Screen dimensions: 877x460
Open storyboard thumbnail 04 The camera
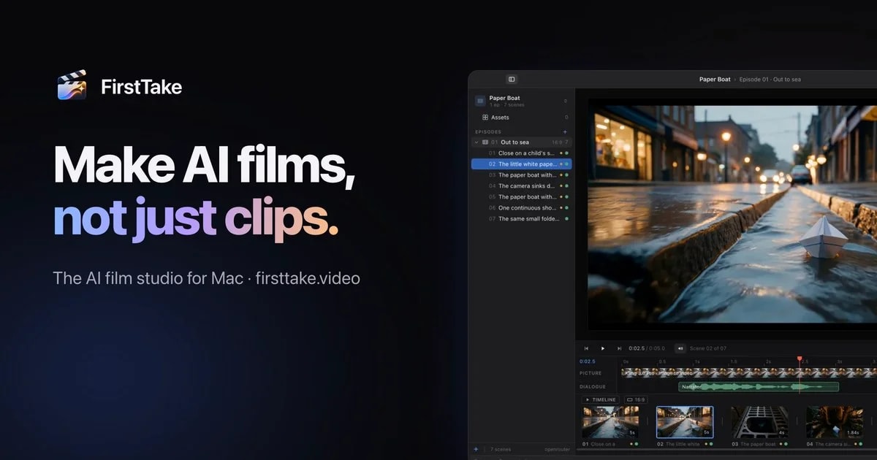[835, 422]
